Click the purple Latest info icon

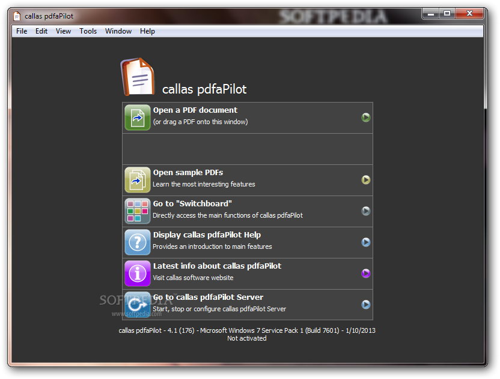tap(138, 273)
